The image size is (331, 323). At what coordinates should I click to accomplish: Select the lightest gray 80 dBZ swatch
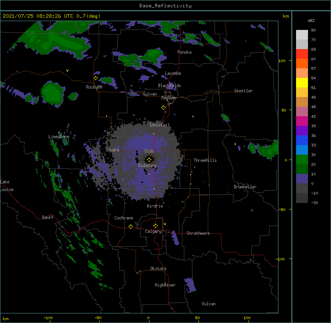pyautogui.click(x=302, y=35)
